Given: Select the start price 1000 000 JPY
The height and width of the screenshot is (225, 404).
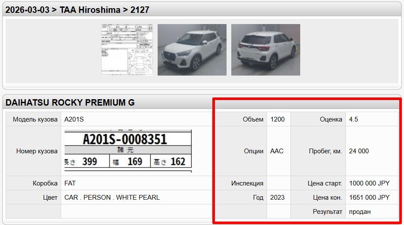Looking at the screenshot, I should (x=370, y=183).
